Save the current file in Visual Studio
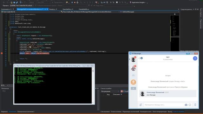The height and width of the screenshot is (114, 203). pos(14,3)
